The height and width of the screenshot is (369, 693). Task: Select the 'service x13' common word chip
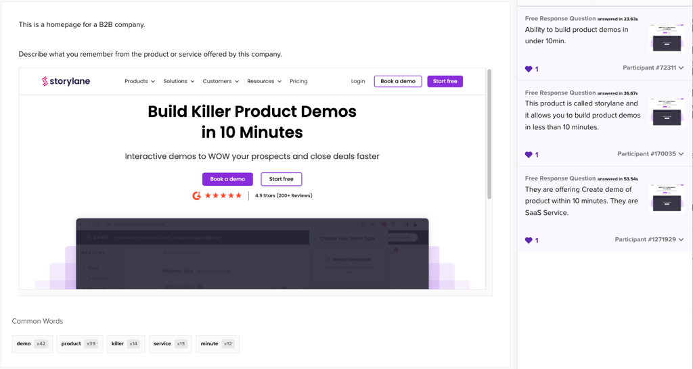(170, 344)
